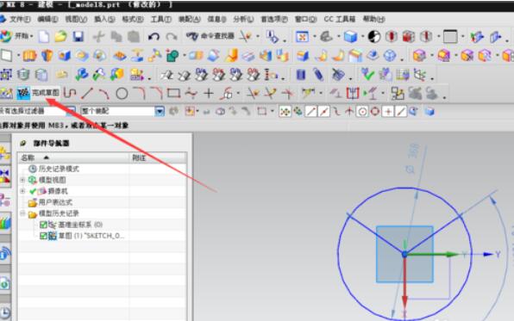Toggle the Enable Snap Point icon
The height and width of the screenshot is (321, 514).
click(x=285, y=112)
